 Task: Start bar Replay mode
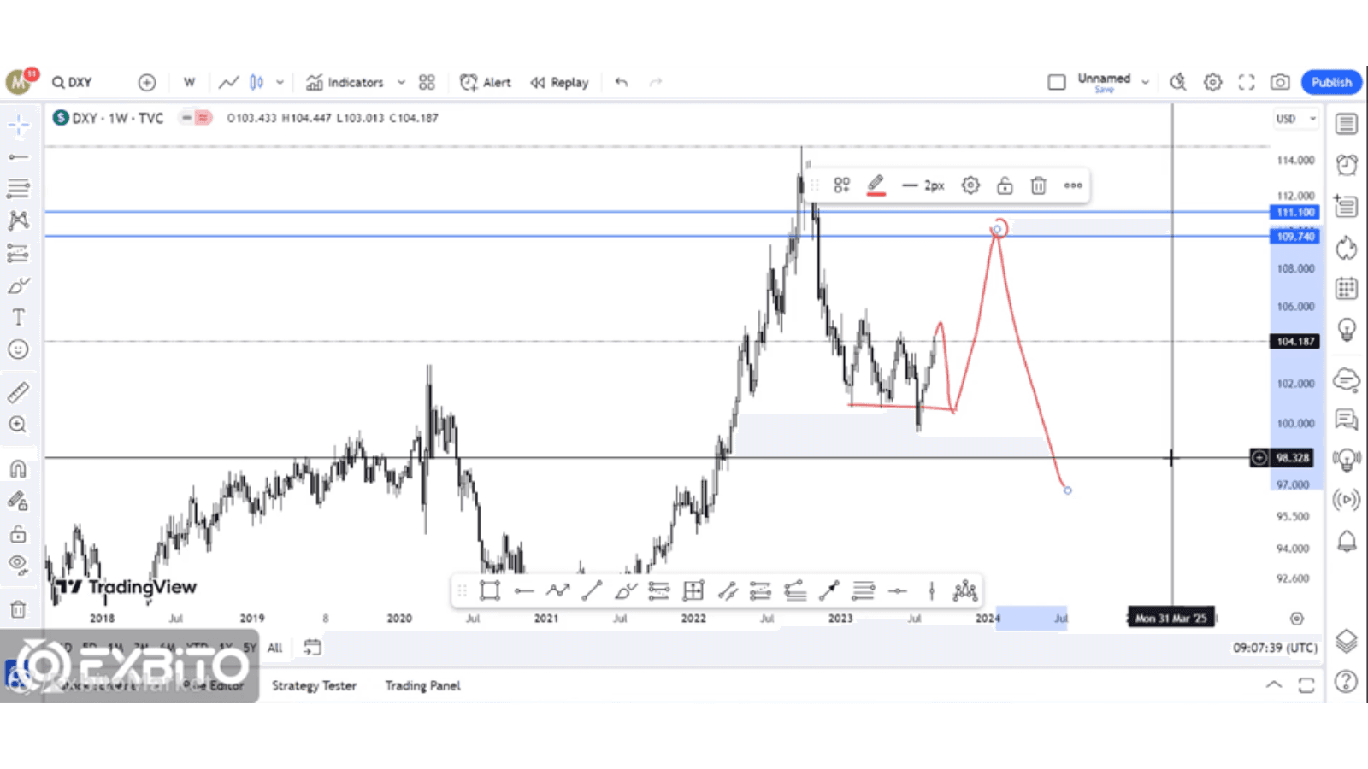pyautogui.click(x=560, y=82)
